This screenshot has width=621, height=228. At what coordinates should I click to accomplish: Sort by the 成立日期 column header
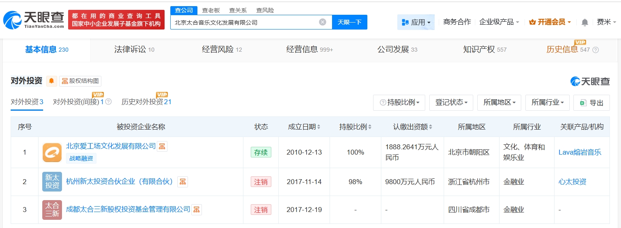click(x=304, y=127)
